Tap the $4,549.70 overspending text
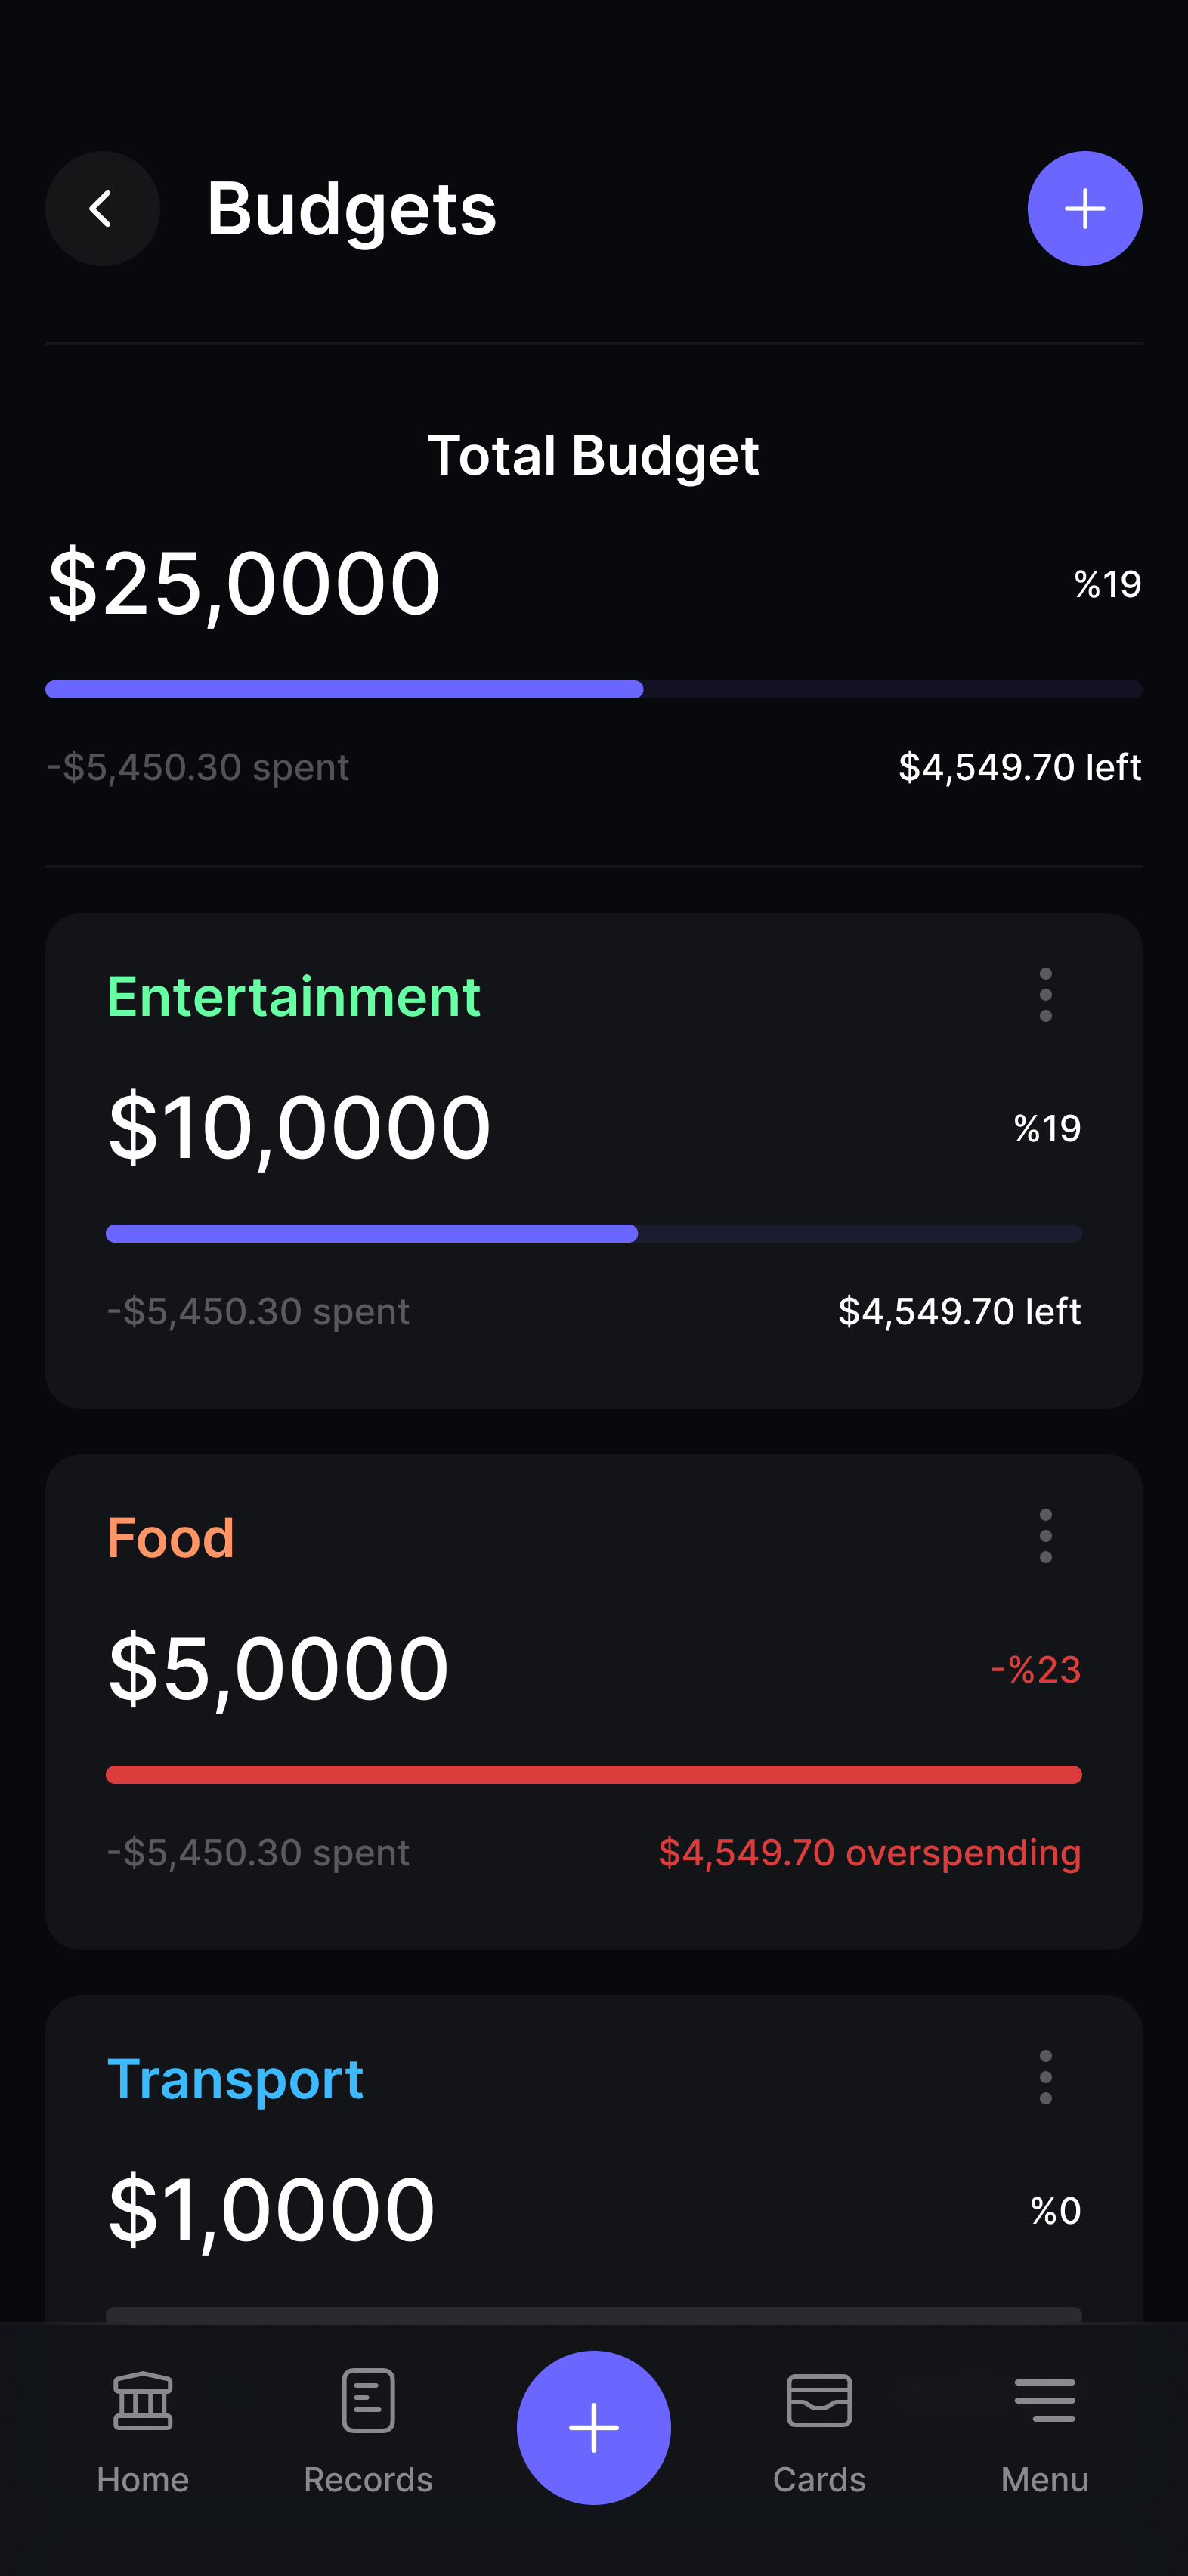 click(869, 1852)
